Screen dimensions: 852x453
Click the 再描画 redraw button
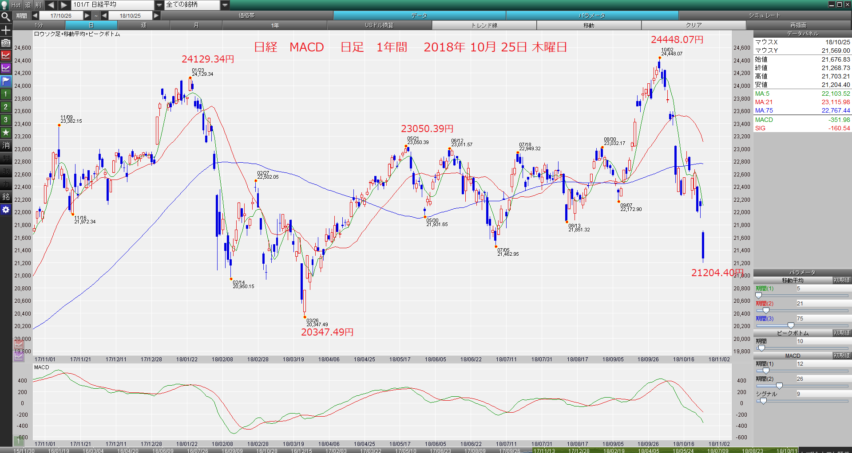point(799,25)
